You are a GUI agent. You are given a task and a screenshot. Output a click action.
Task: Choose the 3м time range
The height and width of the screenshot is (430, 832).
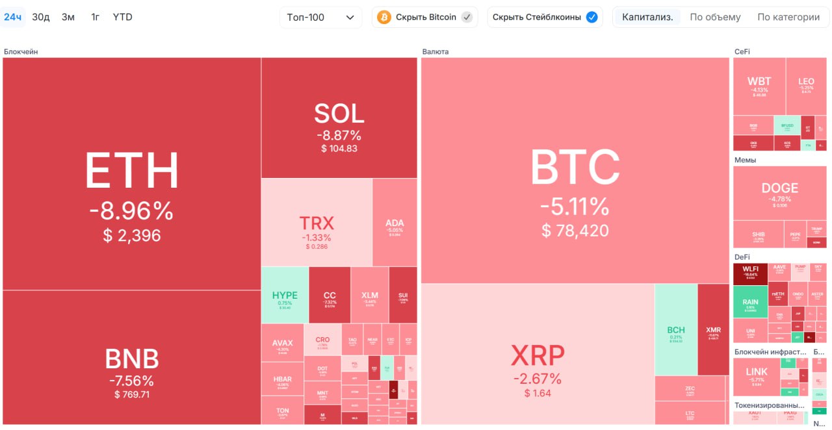[68, 17]
